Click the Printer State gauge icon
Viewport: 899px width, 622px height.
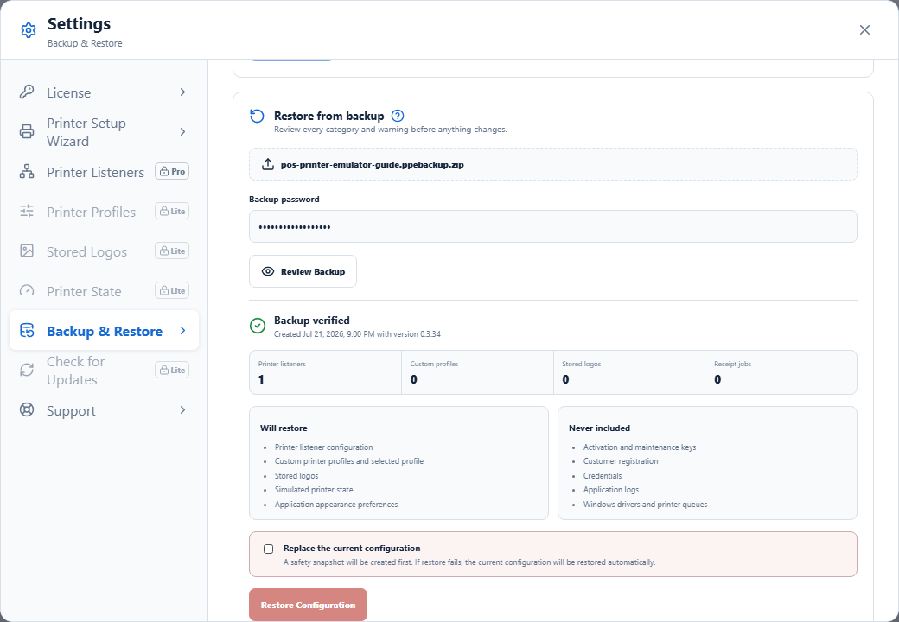point(27,291)
